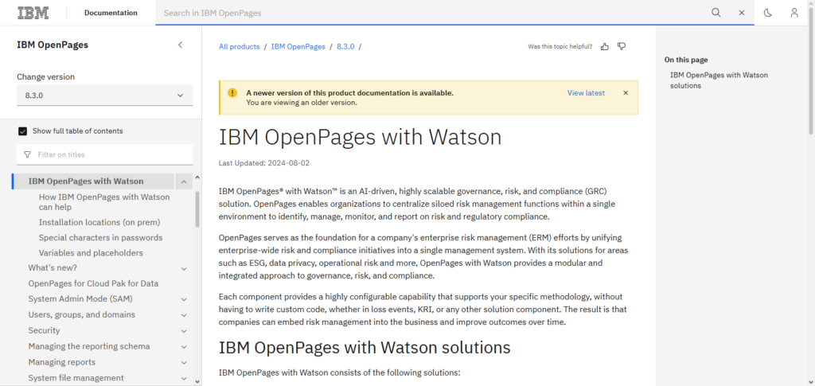Dismiss the newer version banner

click(x=626, y=93)
